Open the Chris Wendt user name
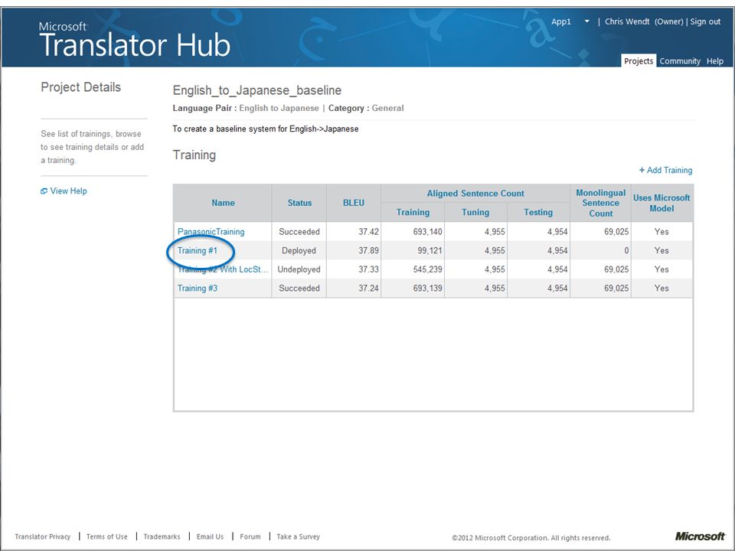The height and width of the screenshot is (551, 735). point(627,21)
